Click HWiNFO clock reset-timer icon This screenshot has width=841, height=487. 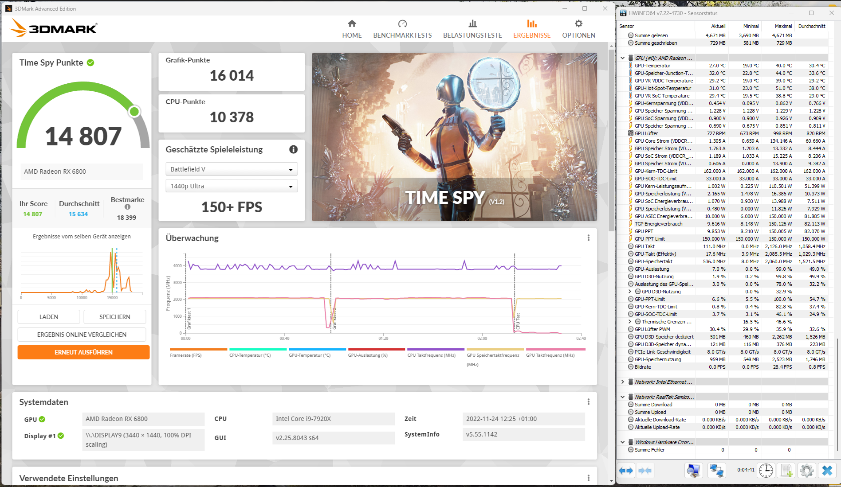(x=766, y=471)
